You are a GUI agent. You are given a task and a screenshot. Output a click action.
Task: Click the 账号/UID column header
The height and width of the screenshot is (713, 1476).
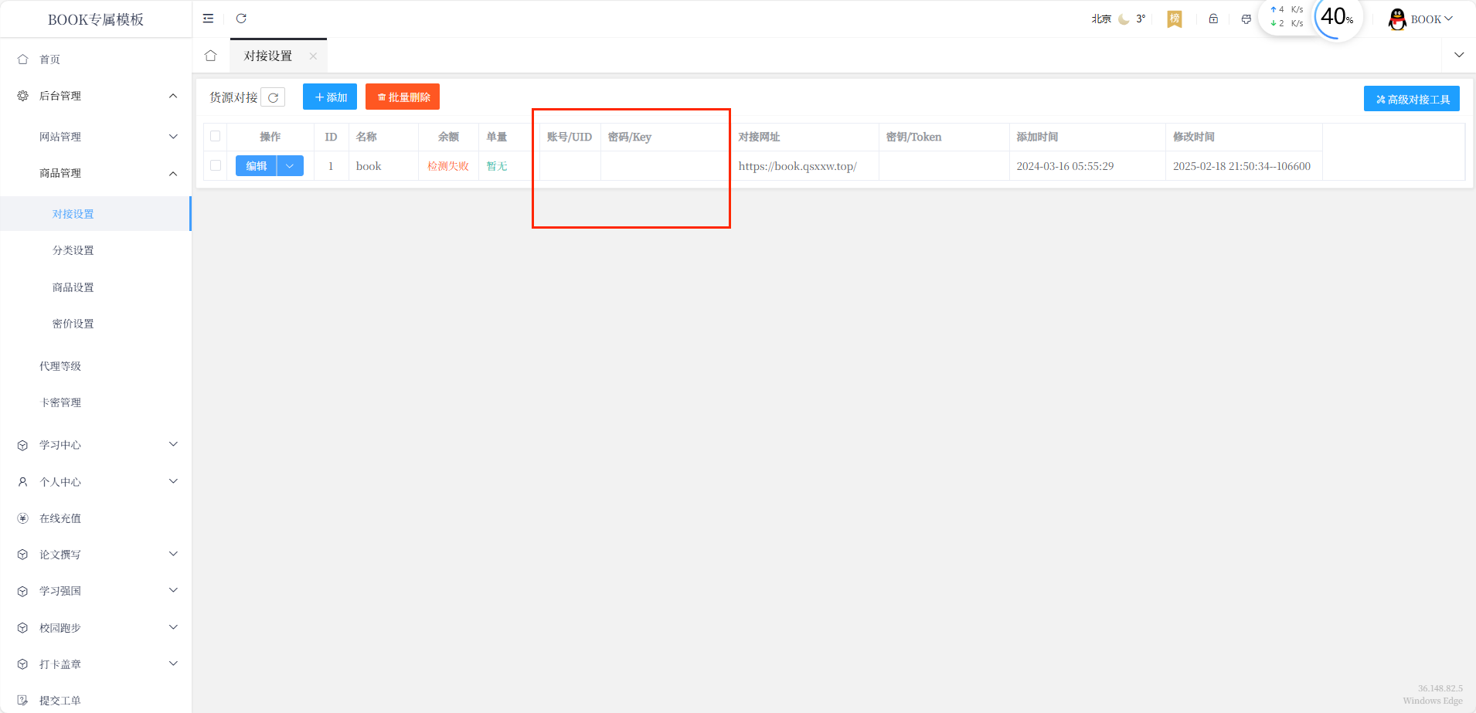coord(570,137)
